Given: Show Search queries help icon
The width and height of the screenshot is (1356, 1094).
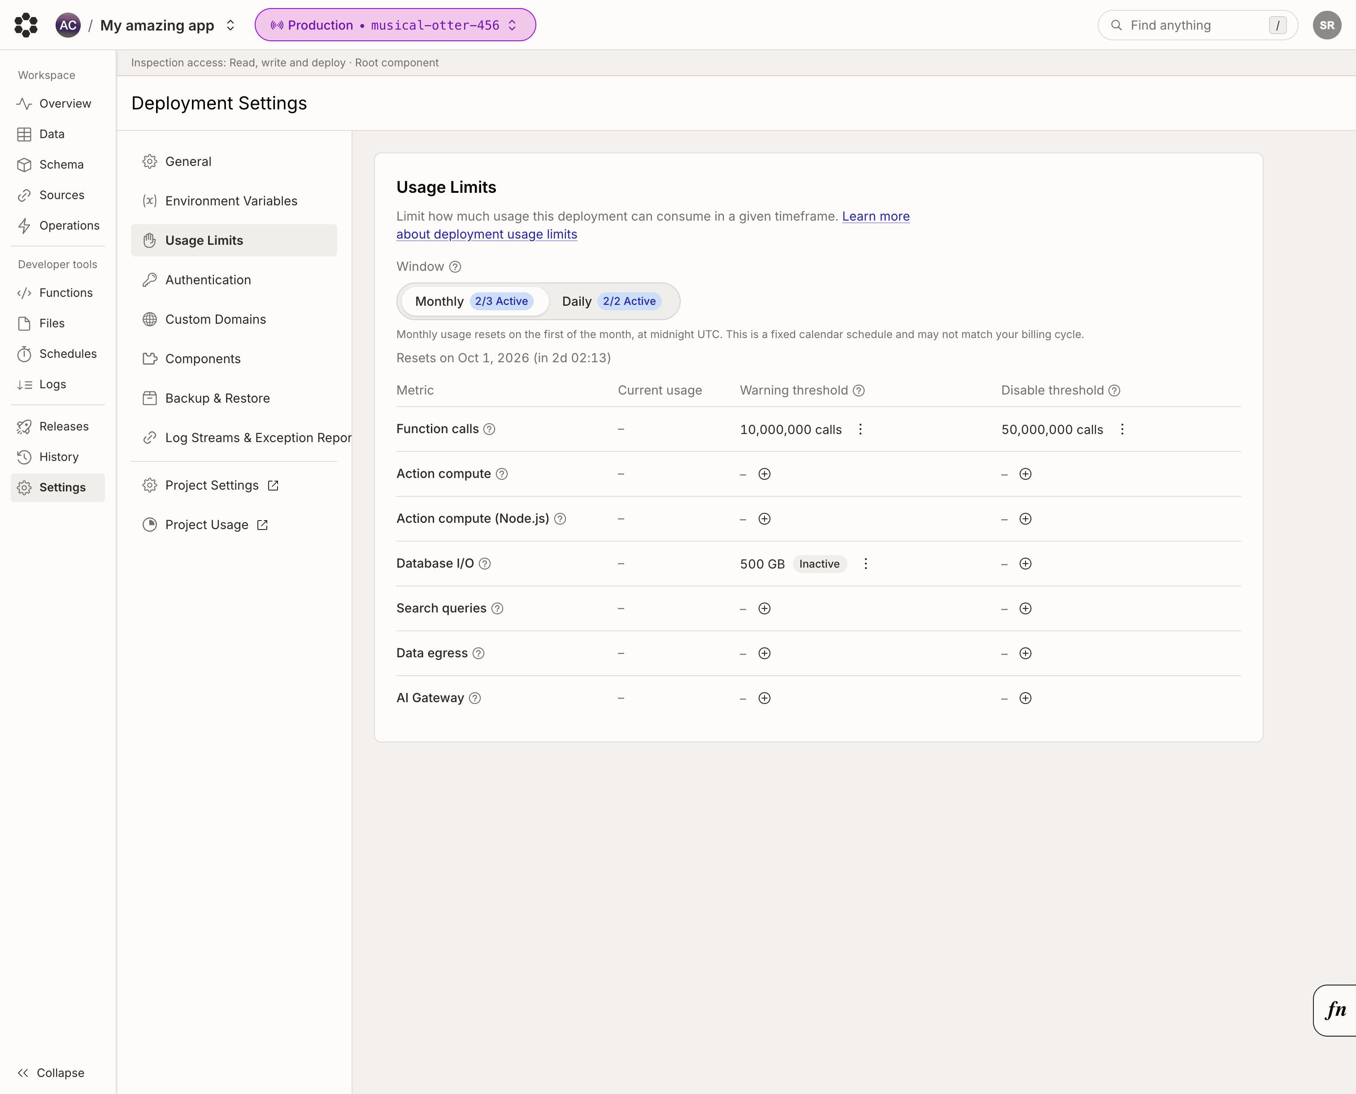Looking at the screenshot, I should 497,608.
